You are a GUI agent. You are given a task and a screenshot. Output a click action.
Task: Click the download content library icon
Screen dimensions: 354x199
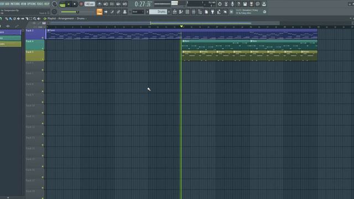click(264, 4)
